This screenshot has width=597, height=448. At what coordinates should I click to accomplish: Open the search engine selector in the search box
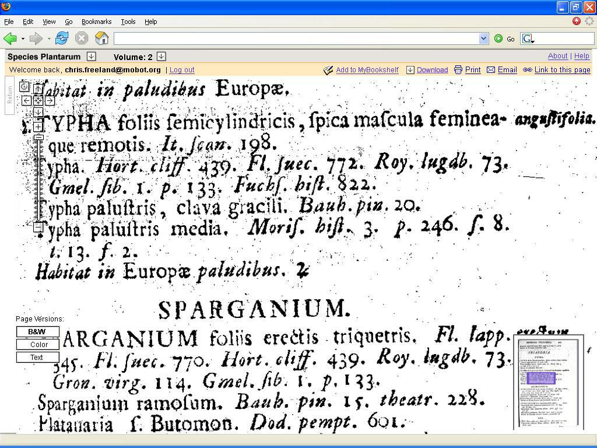pyautogui.click(x=528, y=38)
